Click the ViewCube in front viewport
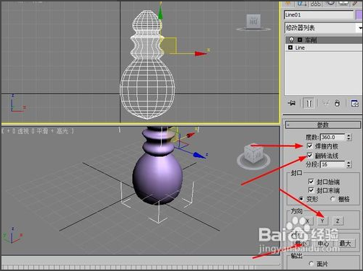Viewport: 363px width, 271px height. click(253, 22)
